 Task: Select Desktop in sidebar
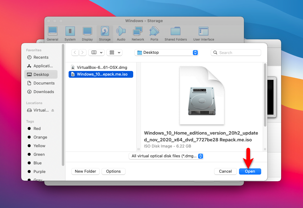41,74
